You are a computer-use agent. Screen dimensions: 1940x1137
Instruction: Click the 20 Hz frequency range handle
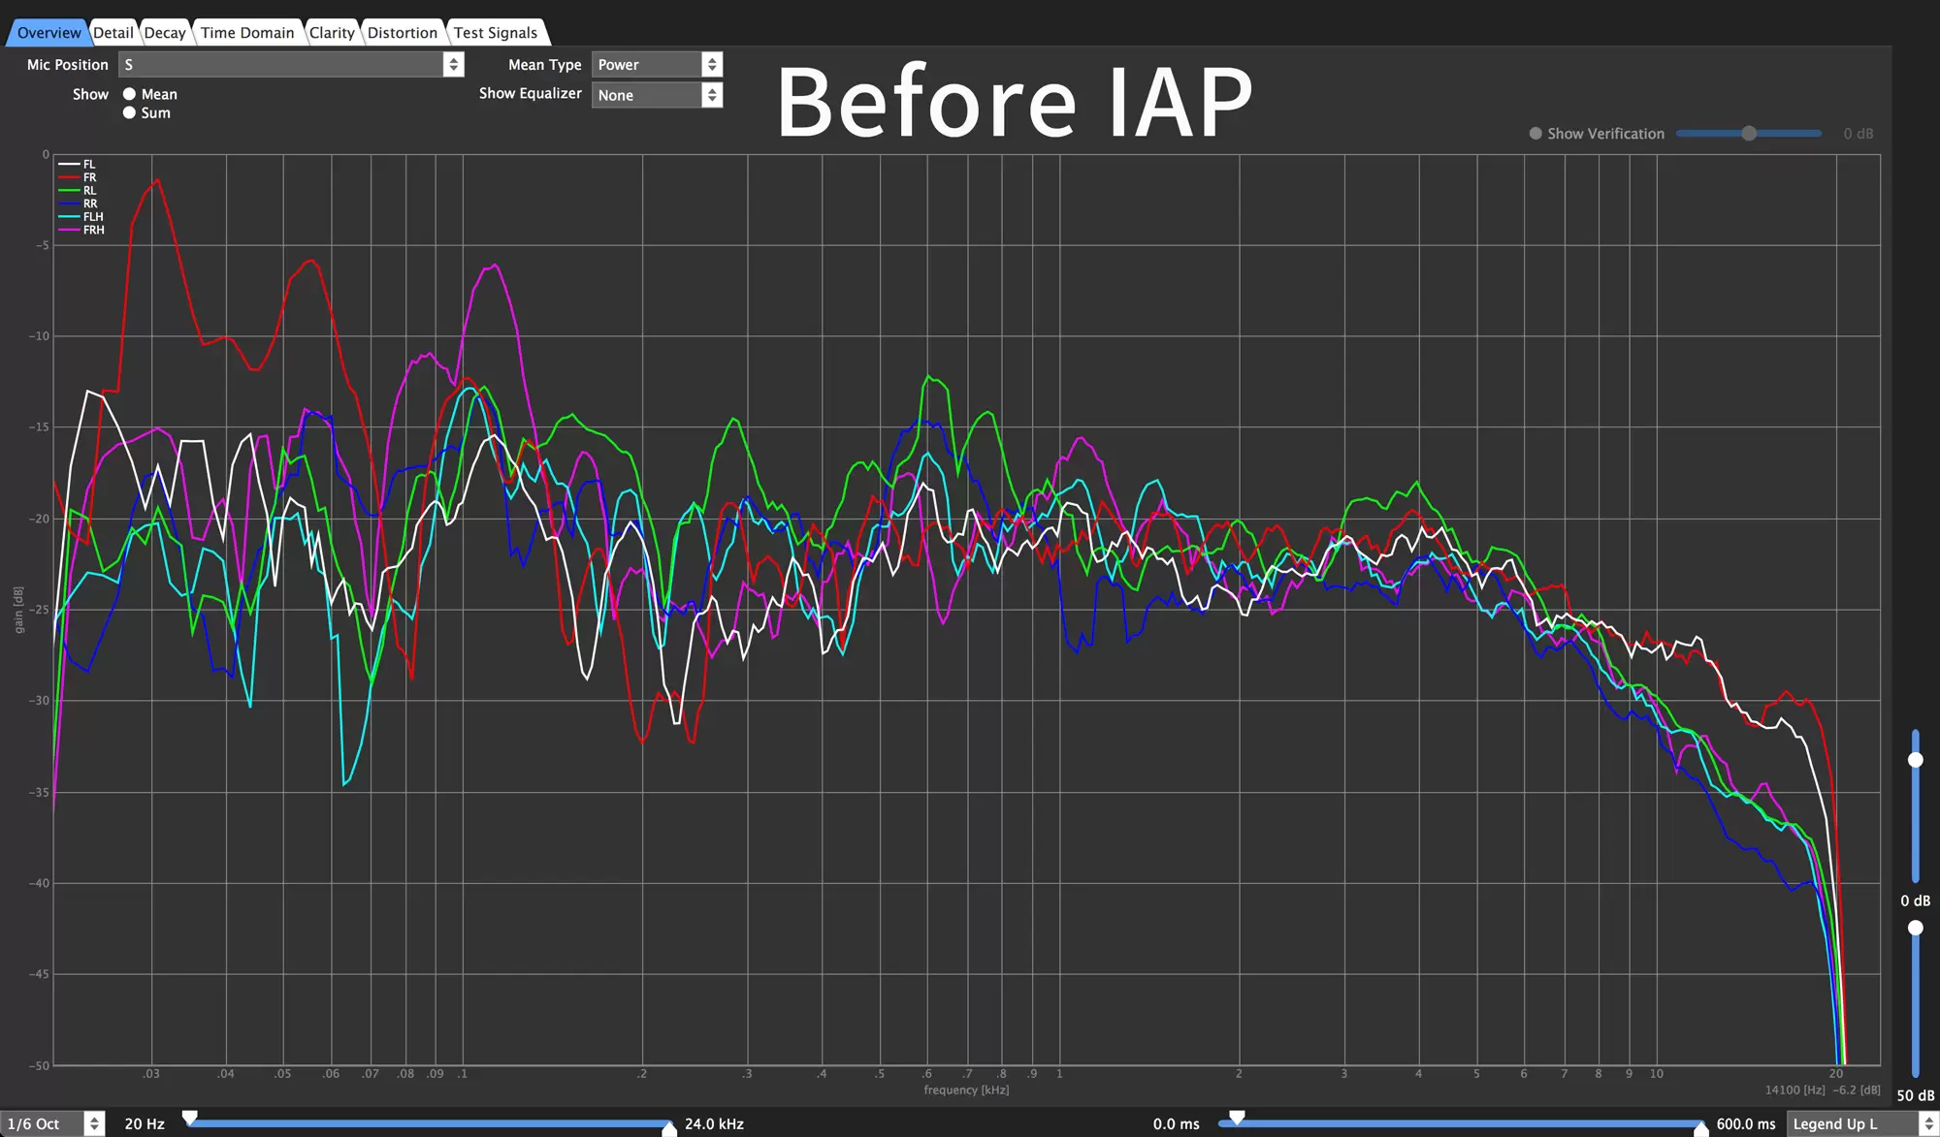[x=190, y=1119]
